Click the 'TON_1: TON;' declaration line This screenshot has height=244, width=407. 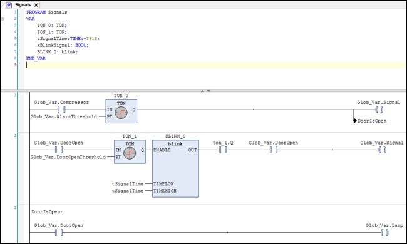(52, 32)
